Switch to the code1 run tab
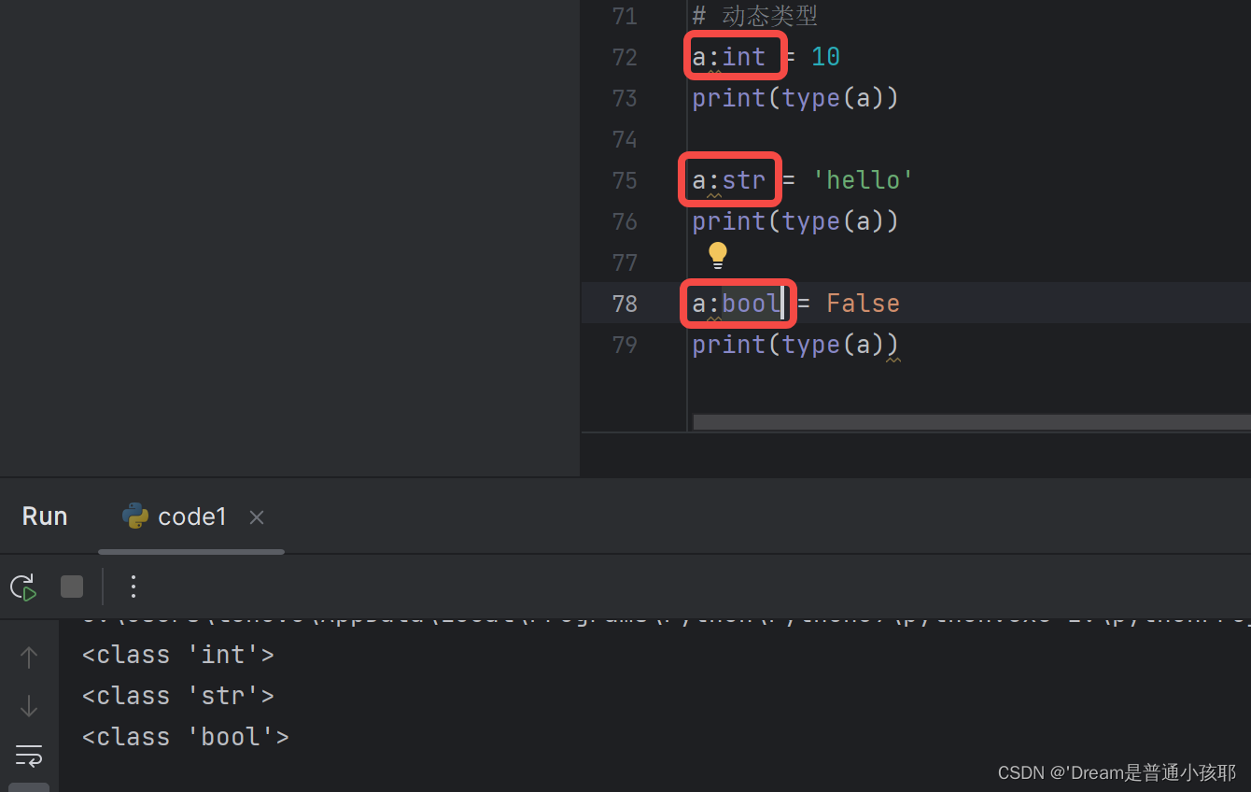This screenshot has height=792, width=1251. (x=191, y=516)
